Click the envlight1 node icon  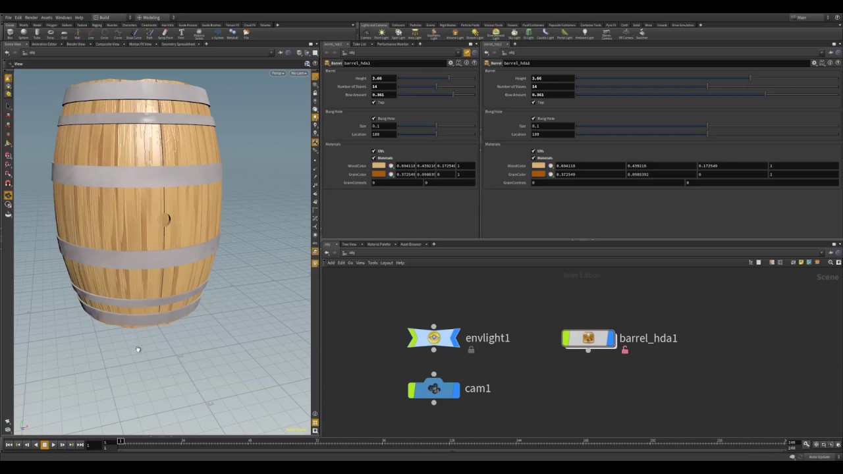433,338
